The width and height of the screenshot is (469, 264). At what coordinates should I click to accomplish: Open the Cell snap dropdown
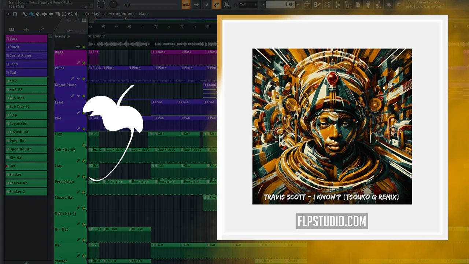point(248,5)
